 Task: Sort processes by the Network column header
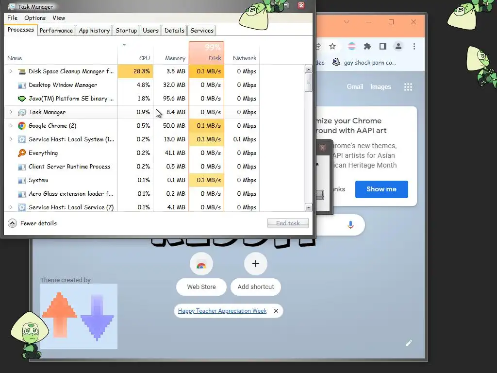[242, 52]
